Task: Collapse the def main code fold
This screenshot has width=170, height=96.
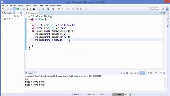Action: click(28, 31)
